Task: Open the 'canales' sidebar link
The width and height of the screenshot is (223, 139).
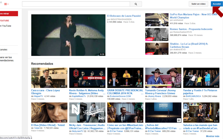Action: [4, 50]
